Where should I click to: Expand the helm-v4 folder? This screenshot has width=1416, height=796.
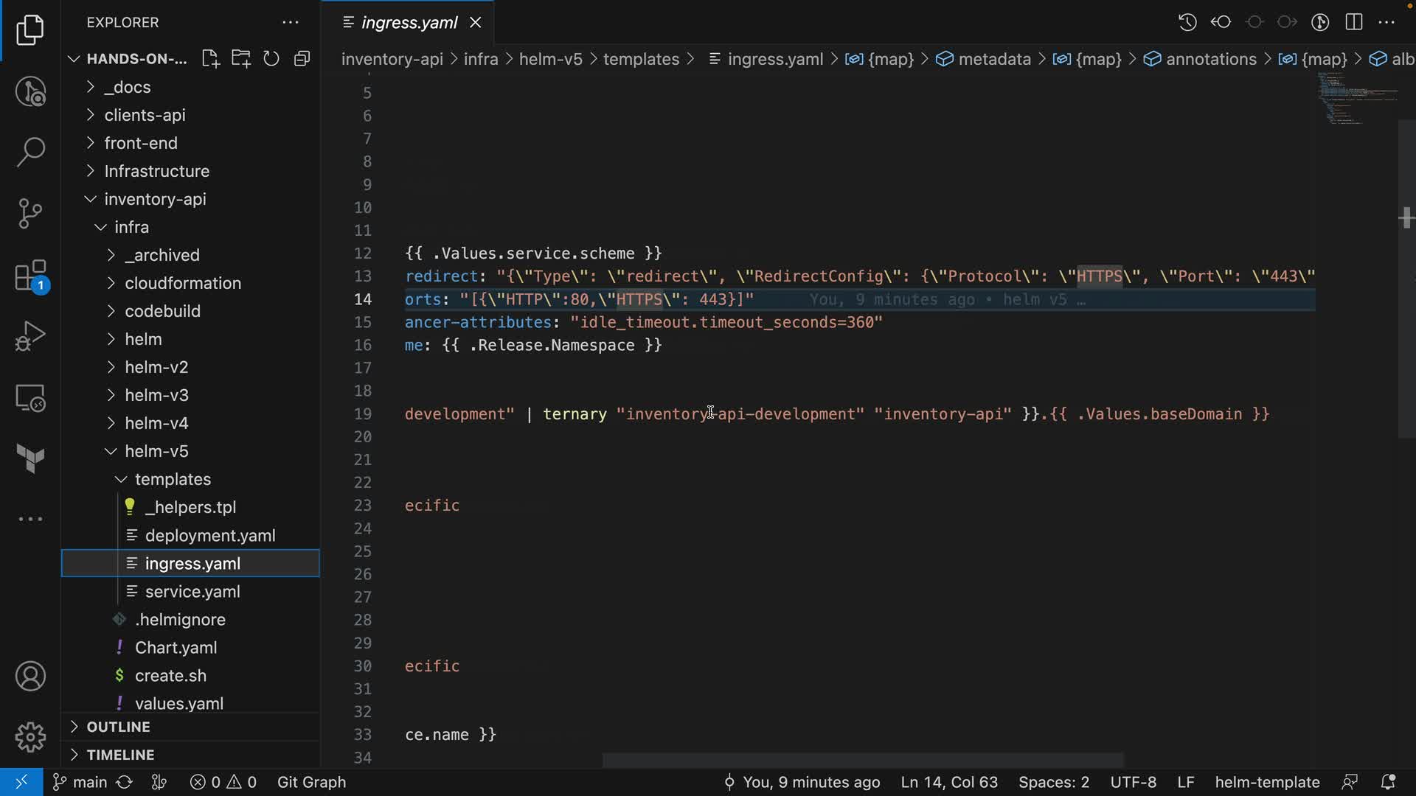(156, 423)
